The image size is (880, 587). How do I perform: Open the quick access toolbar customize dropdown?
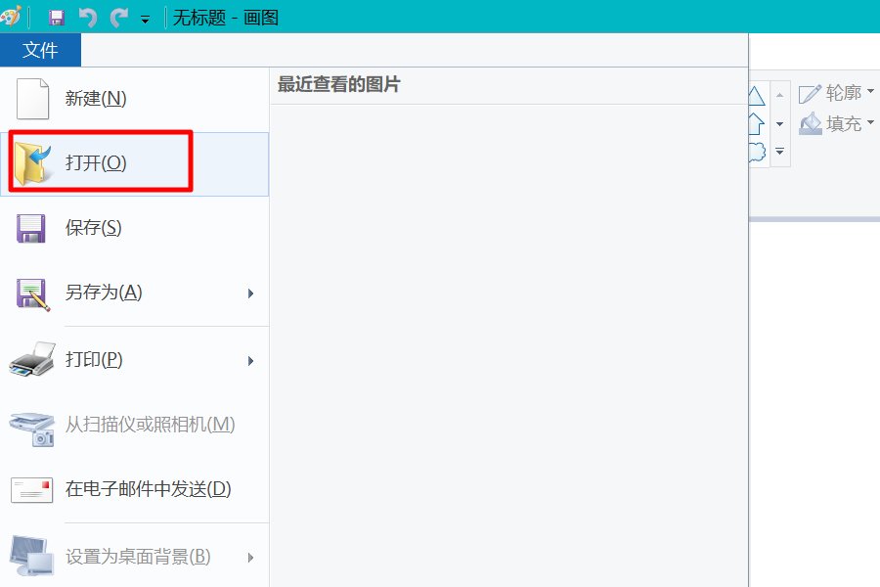(145, 17)
